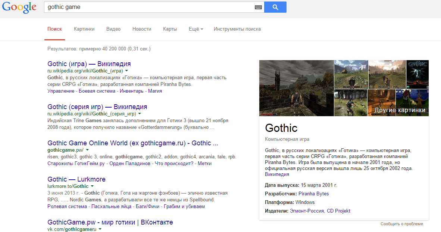Screen dimensions: 441x232
Task: Expand arrow next to Gothic_(серия_игр) URL
Action: (140, 114)
